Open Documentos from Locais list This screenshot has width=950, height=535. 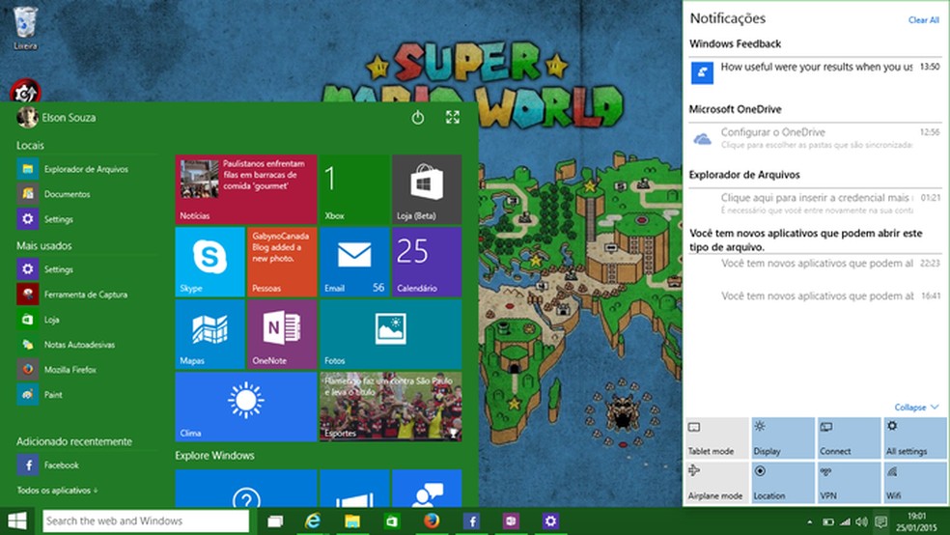pyautogui.click(x=85, y=194)
